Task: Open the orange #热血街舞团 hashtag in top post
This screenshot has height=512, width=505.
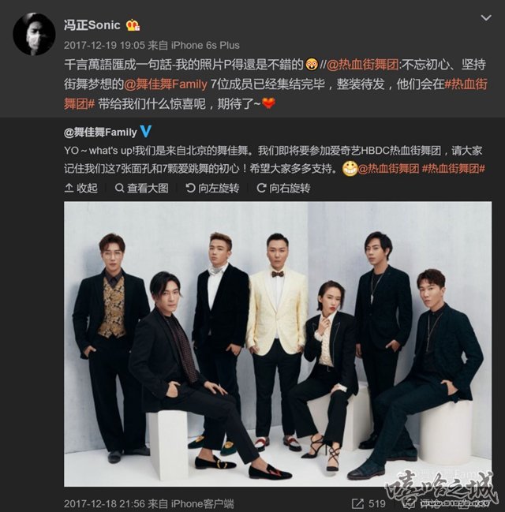Action: (x=275, y=94)
